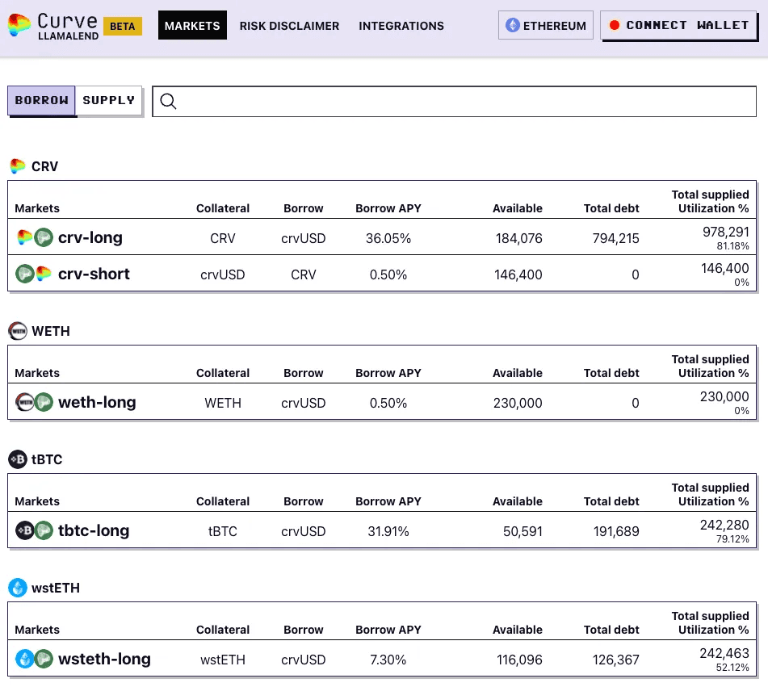Click the search magnifier icon
The width and height of the screenshot is (768, 687).
click(168, 101)
